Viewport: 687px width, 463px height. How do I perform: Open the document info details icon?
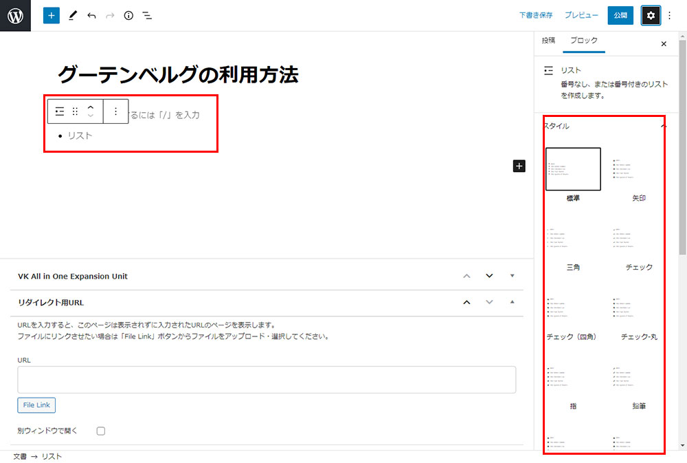(128, 15)
